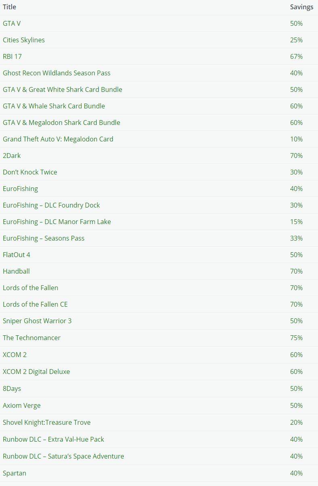Image resolution: width=318 pixels, height=486 pixels.
Task: Open the Cities Skylines link
Action: click(24, 40)
